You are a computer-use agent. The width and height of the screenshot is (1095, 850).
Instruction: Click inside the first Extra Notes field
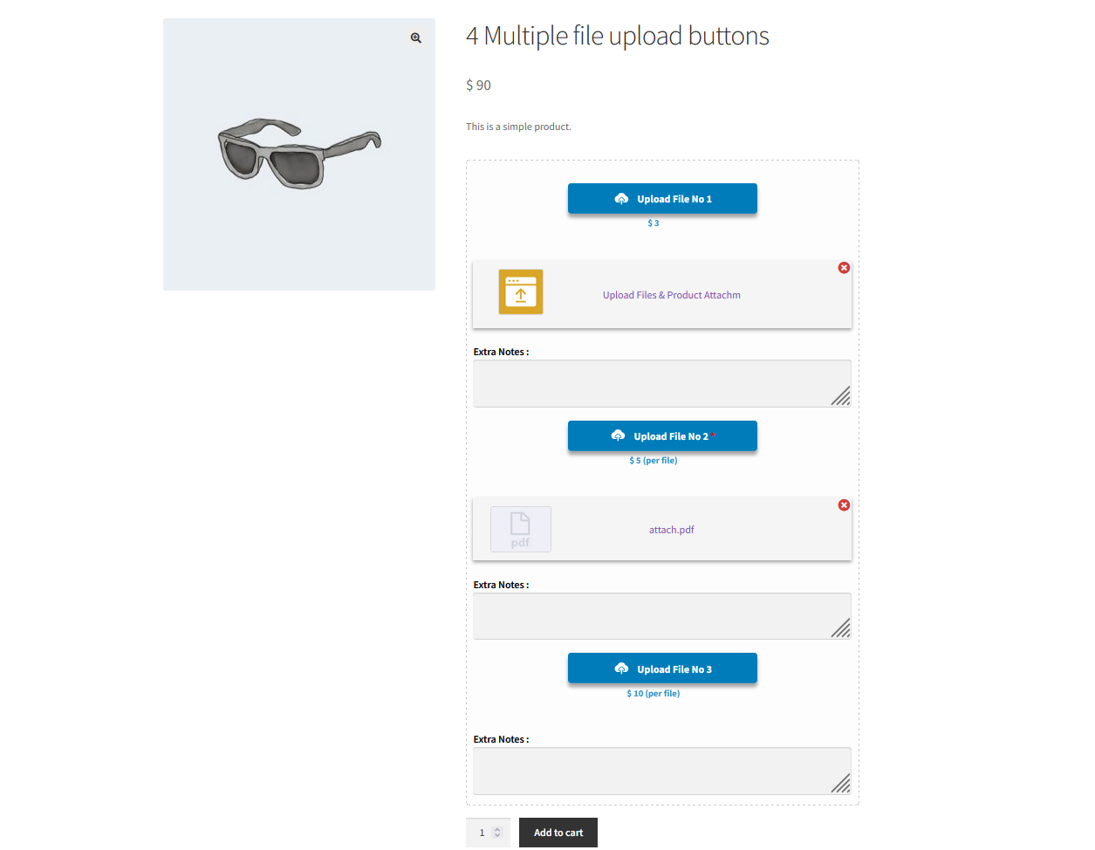click(x=661, y=382)
